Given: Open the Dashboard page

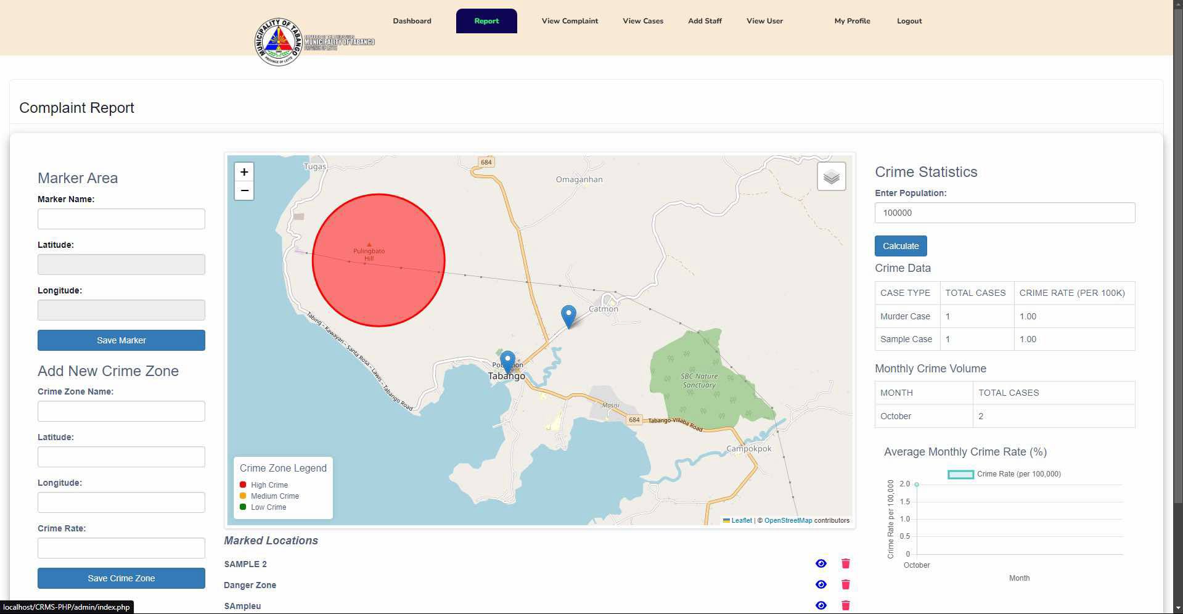Looking at the screenshot, I should [x=412, y=21].
